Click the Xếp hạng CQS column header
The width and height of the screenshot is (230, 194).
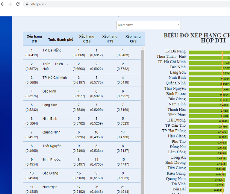pyautogui.click(x=87, y=39)
